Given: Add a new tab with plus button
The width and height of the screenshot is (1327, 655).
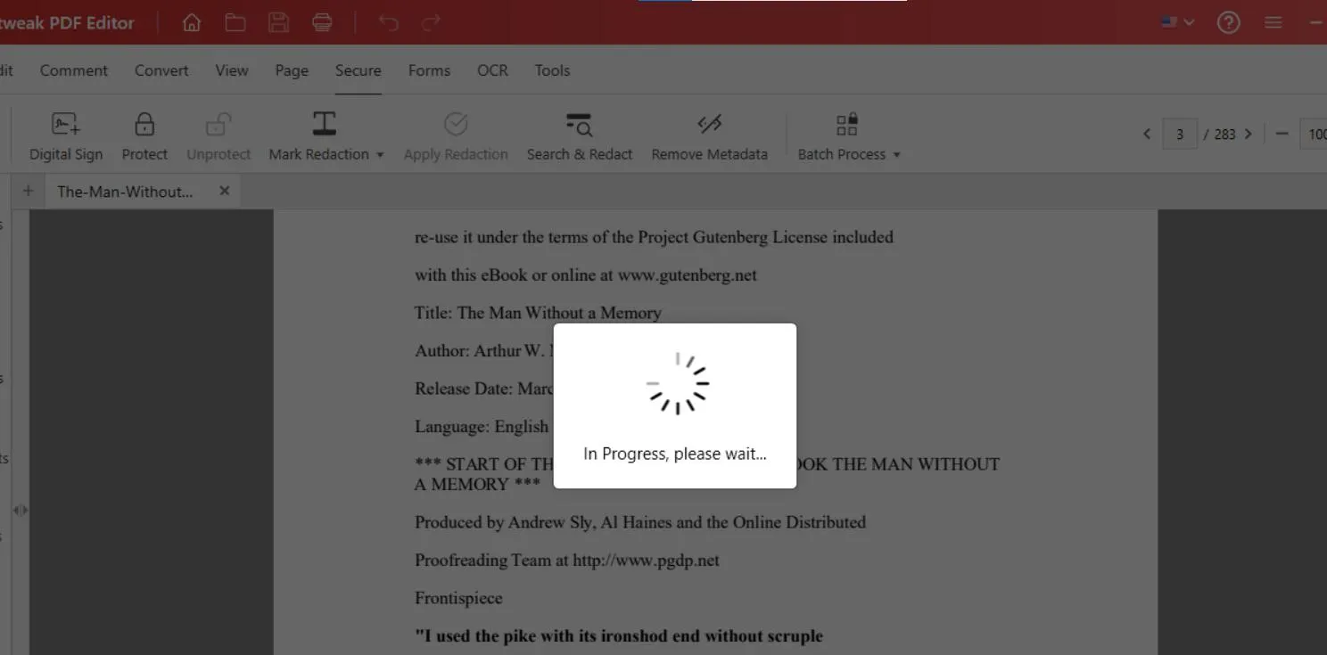Looking at the screenshot, I should pos(28,191).
